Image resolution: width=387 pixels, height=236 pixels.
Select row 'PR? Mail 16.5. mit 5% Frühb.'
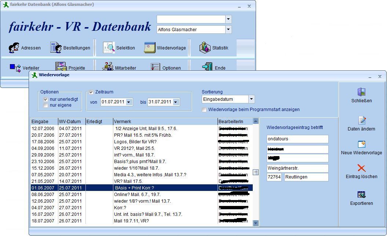pyautogui.click(x=142, y=135)
